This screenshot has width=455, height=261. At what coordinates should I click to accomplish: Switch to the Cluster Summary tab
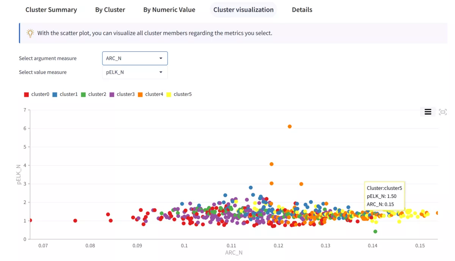coord(51,9)
